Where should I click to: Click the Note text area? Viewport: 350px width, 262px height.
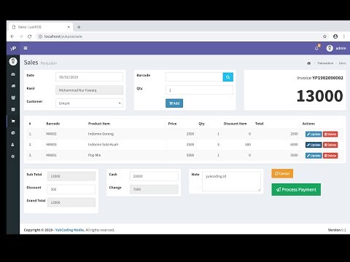pyautogui.click(x=231, y=181)
